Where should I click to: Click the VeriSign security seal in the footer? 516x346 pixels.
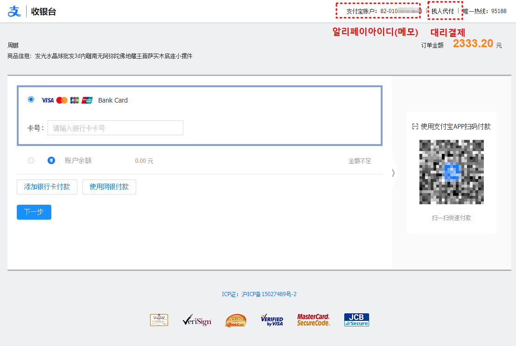click(x=197, y=320)
